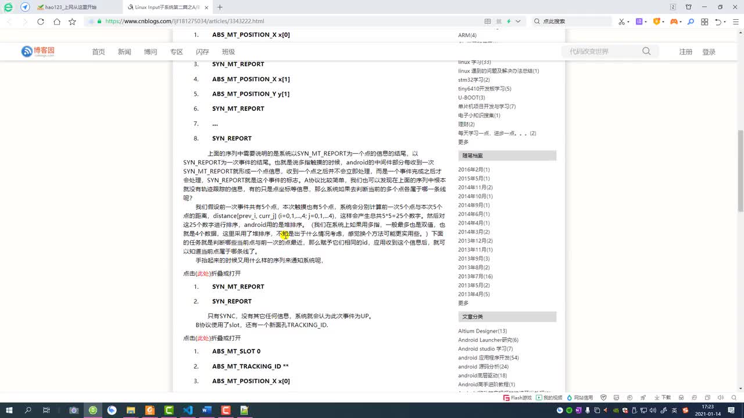The width and height of the screenshot is (744, 418).
Task: Open archive 2014年11月(2)
Action: coord(475,188)
